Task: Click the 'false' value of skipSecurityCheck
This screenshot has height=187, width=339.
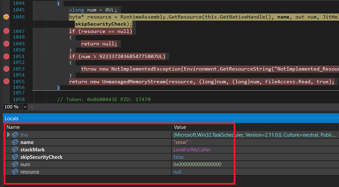Action: (179, 157)
